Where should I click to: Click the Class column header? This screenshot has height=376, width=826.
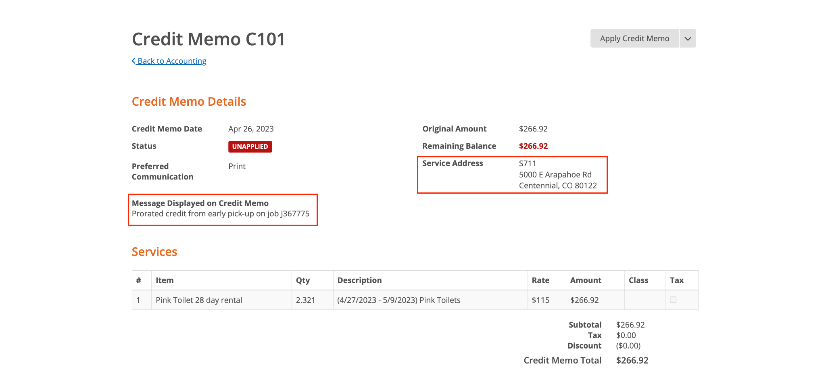coord(638,280)
